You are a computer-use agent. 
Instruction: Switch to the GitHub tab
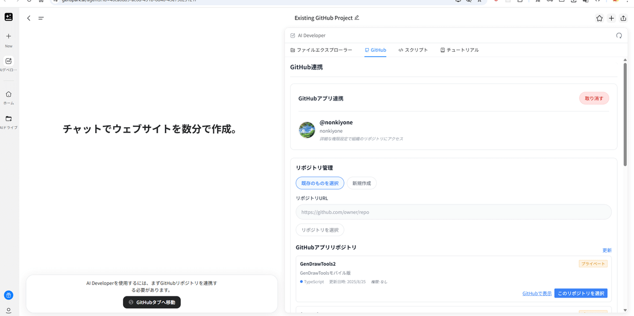coord(375,50)
